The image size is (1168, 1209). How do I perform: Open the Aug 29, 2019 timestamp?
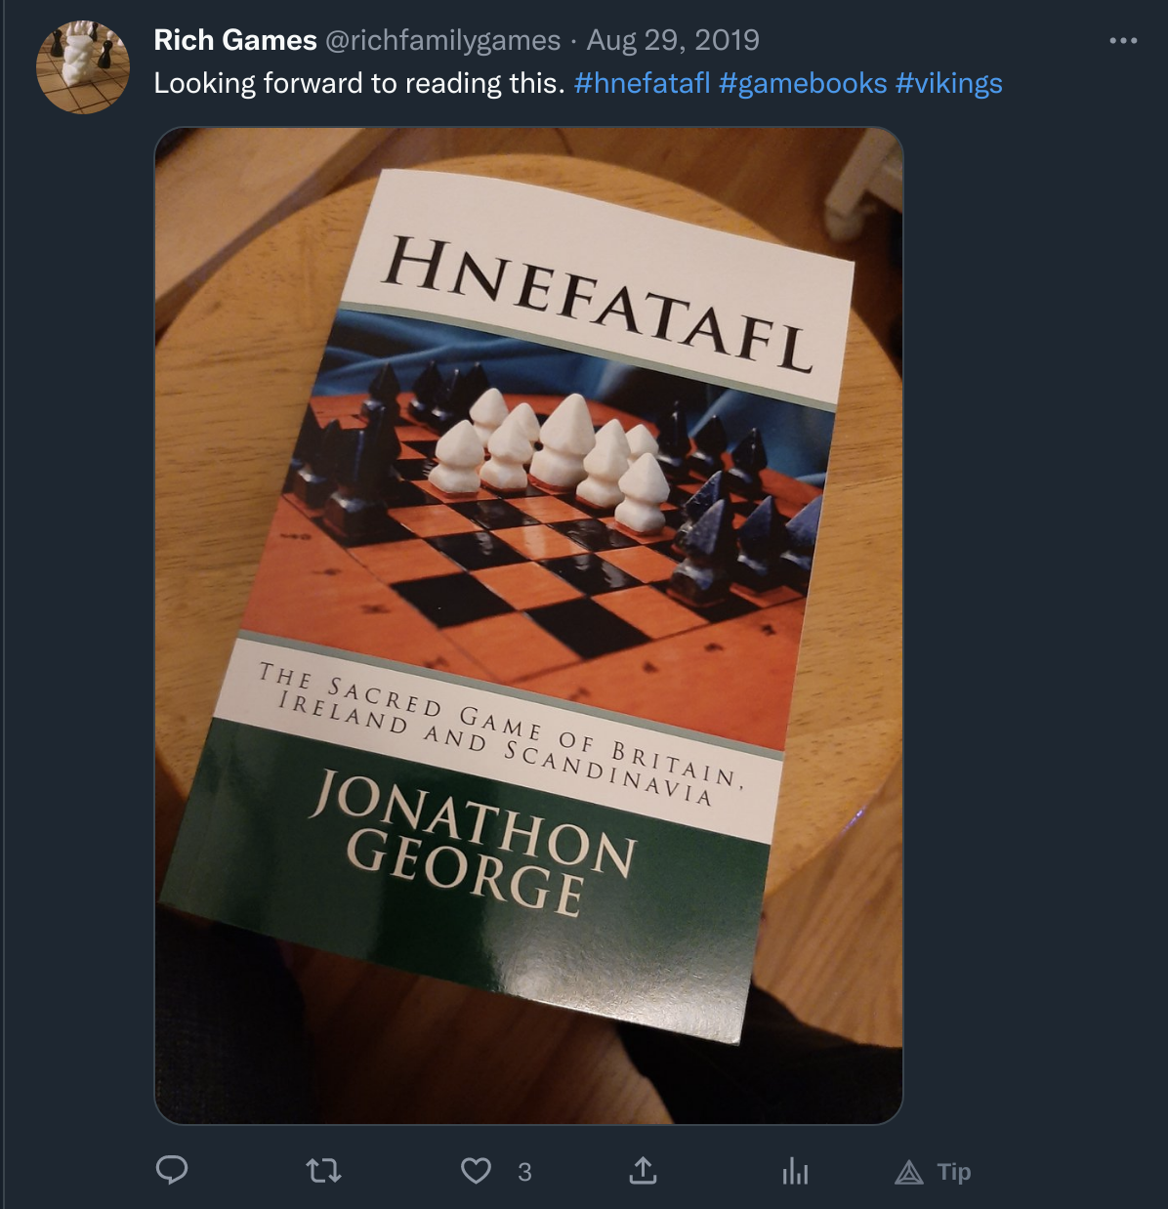click(x=673, y=40)
